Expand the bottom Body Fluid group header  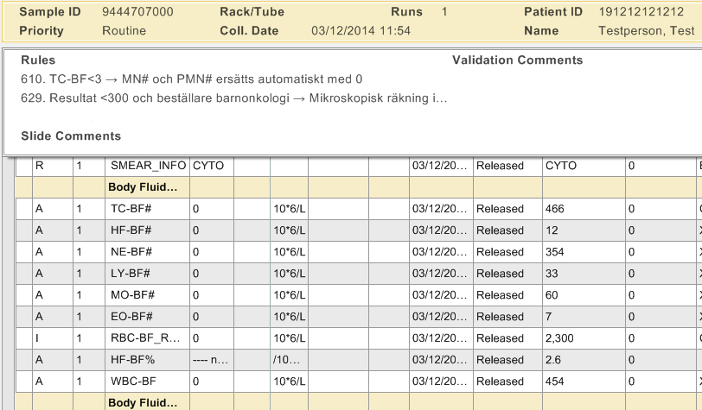[142, 402]
